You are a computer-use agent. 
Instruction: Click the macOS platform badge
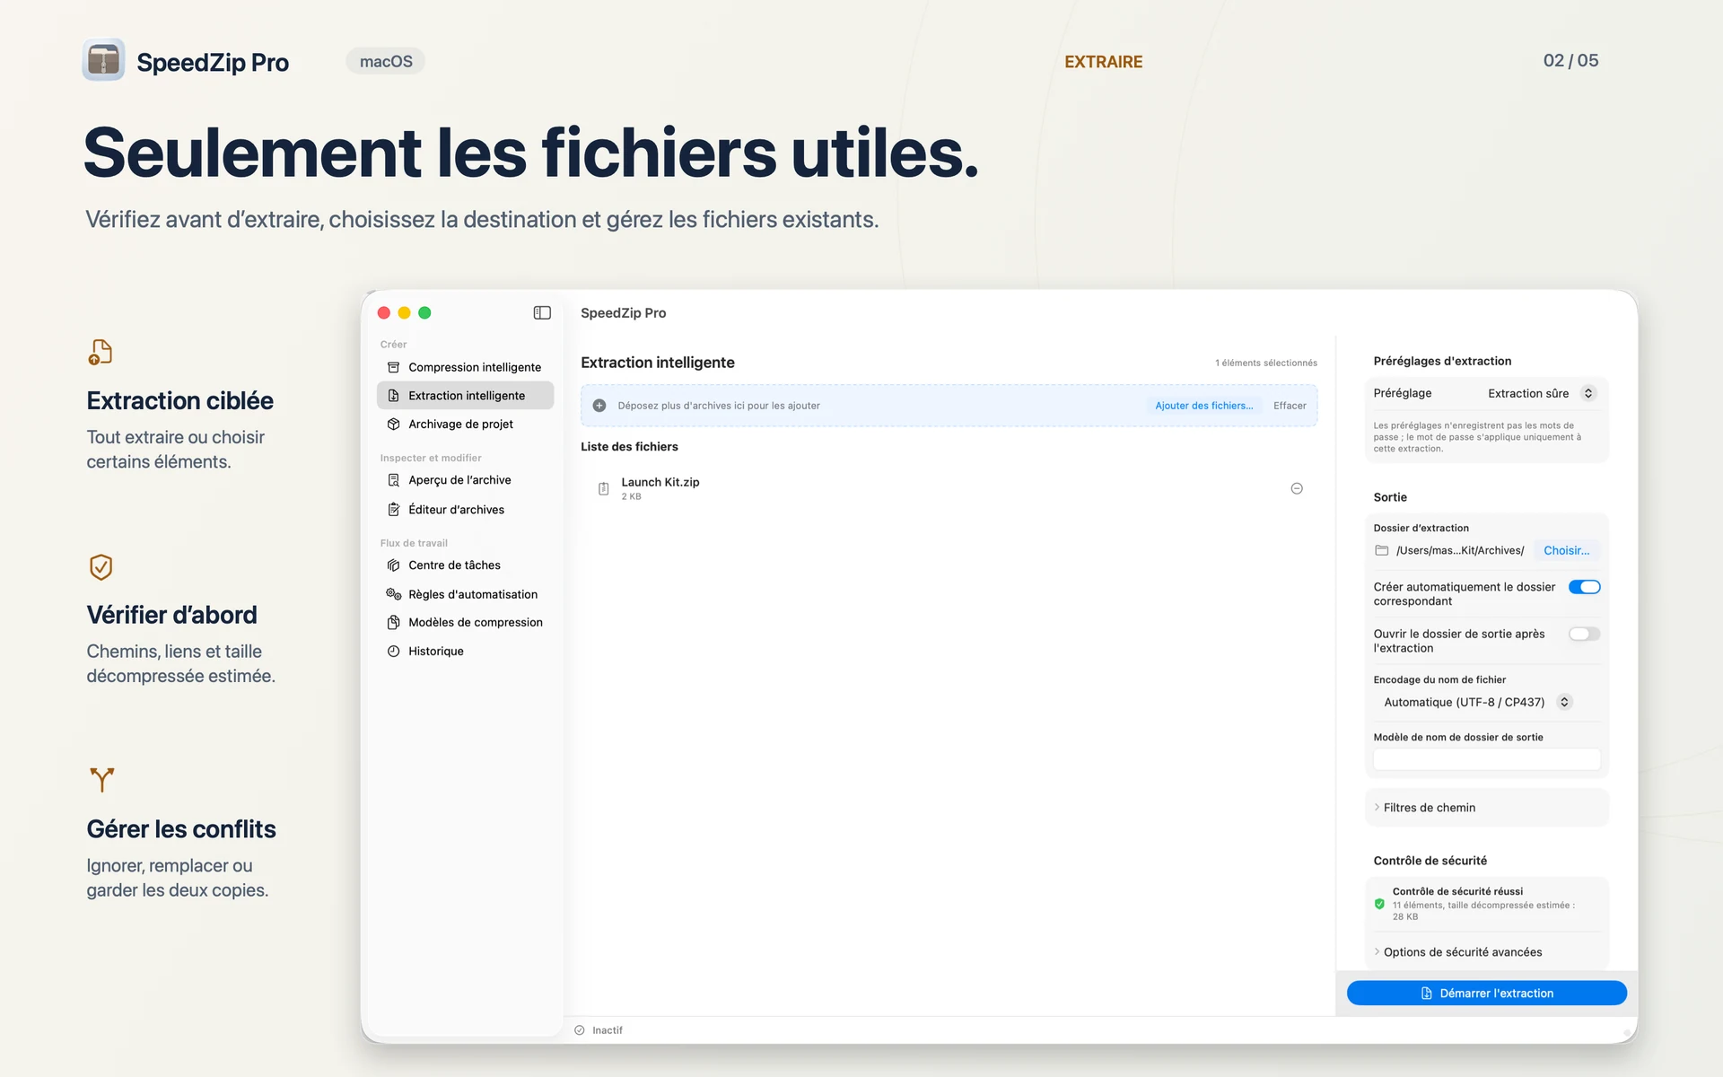pos(386,61)
